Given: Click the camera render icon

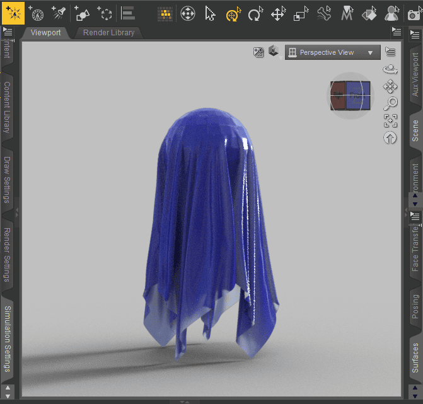Looking at the screenshot, I should coord(415,14).
